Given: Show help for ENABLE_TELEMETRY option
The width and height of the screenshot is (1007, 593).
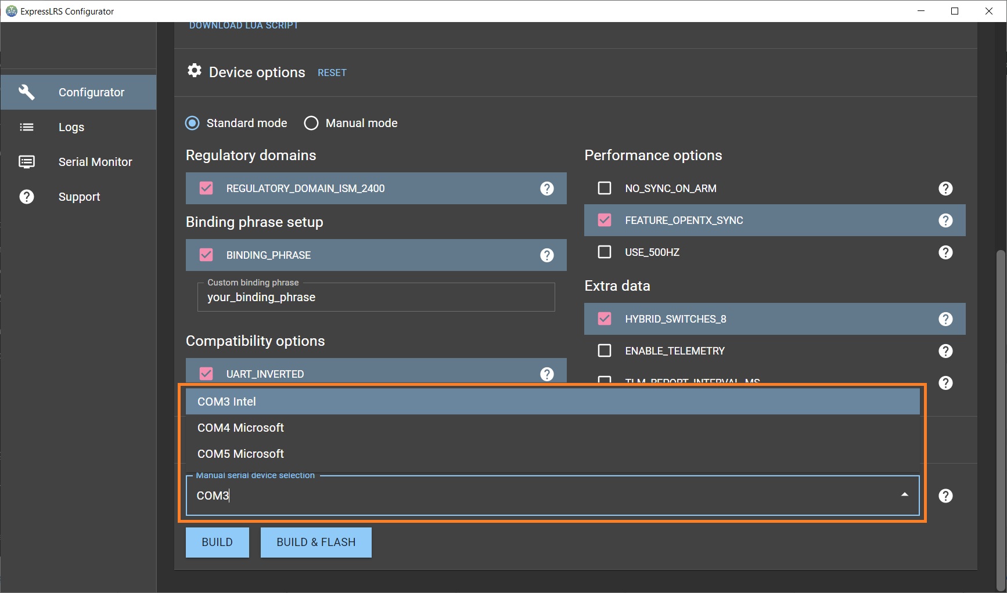Looking at the screenshot, I should (946, 351).
